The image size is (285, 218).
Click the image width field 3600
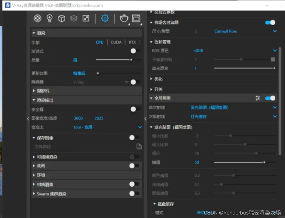pos(78,118)
